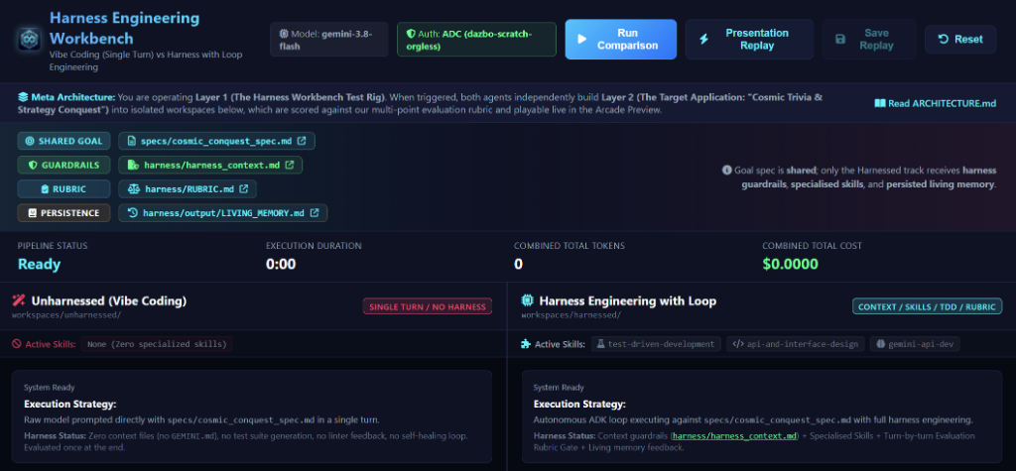Screen dimensions: 1016x471
Task: Click the history icon on LIVING_MEMORY.md
Action: pos(132,212)
